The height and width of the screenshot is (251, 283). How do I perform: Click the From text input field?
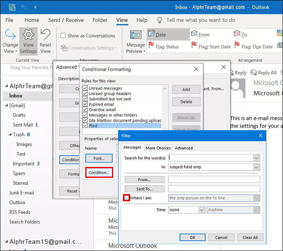coord(214,179)
